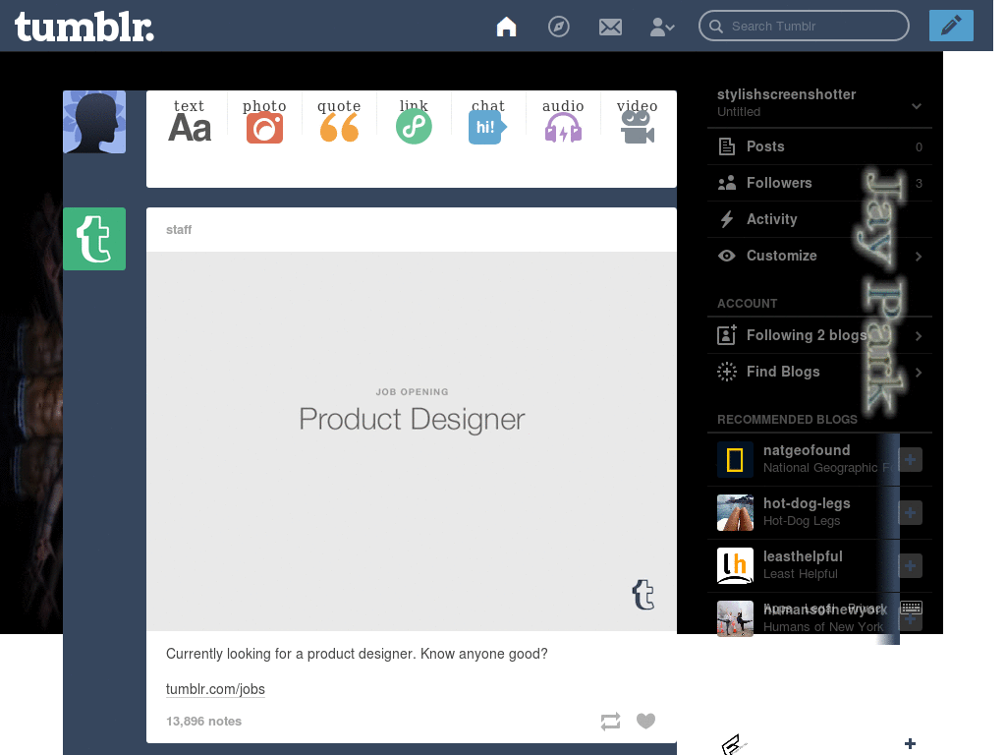Image resolution: width=1006 pixels, height=755 pixels.
Task: Click the RECOMMENDED BLOGS heading
Action: click(787, 419)
